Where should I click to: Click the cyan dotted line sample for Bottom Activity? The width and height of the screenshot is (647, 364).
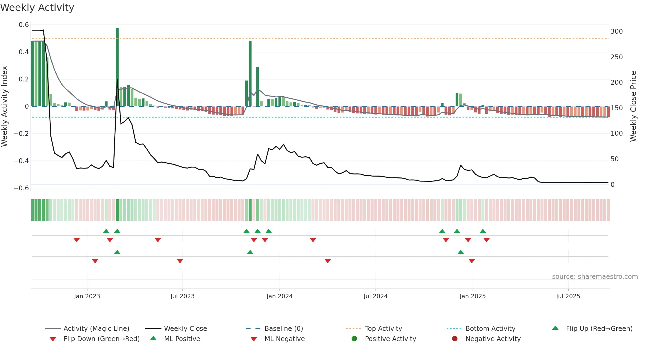pos(454,328)
